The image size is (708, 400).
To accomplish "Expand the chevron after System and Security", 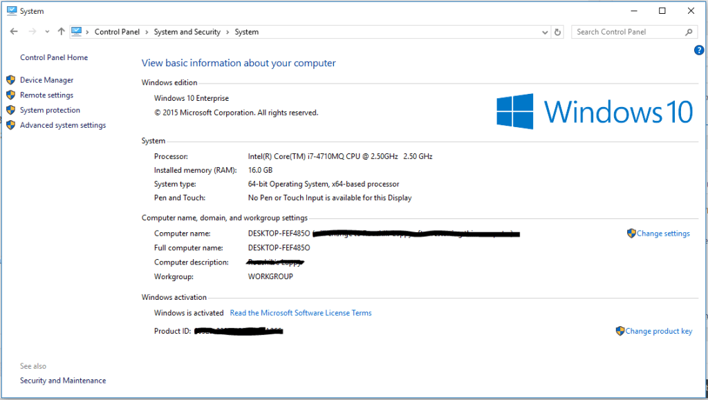I will (227, 32).
